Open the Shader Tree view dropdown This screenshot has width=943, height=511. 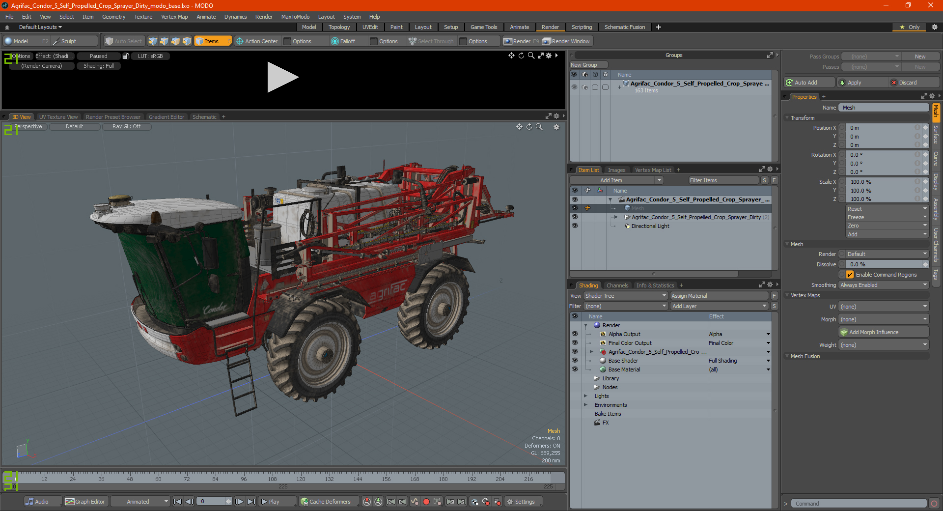pos(626,296)
